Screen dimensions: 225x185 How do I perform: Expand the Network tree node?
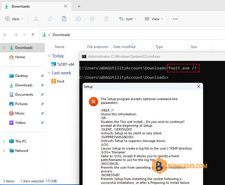click(x=4, y=151)
